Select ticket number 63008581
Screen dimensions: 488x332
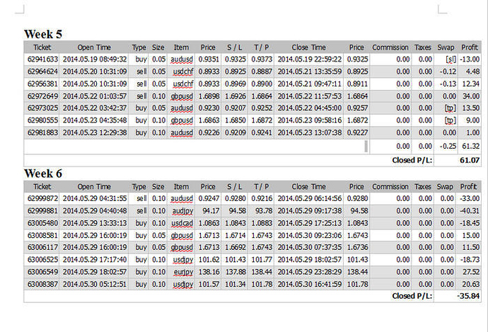click(x=42, y=236)
